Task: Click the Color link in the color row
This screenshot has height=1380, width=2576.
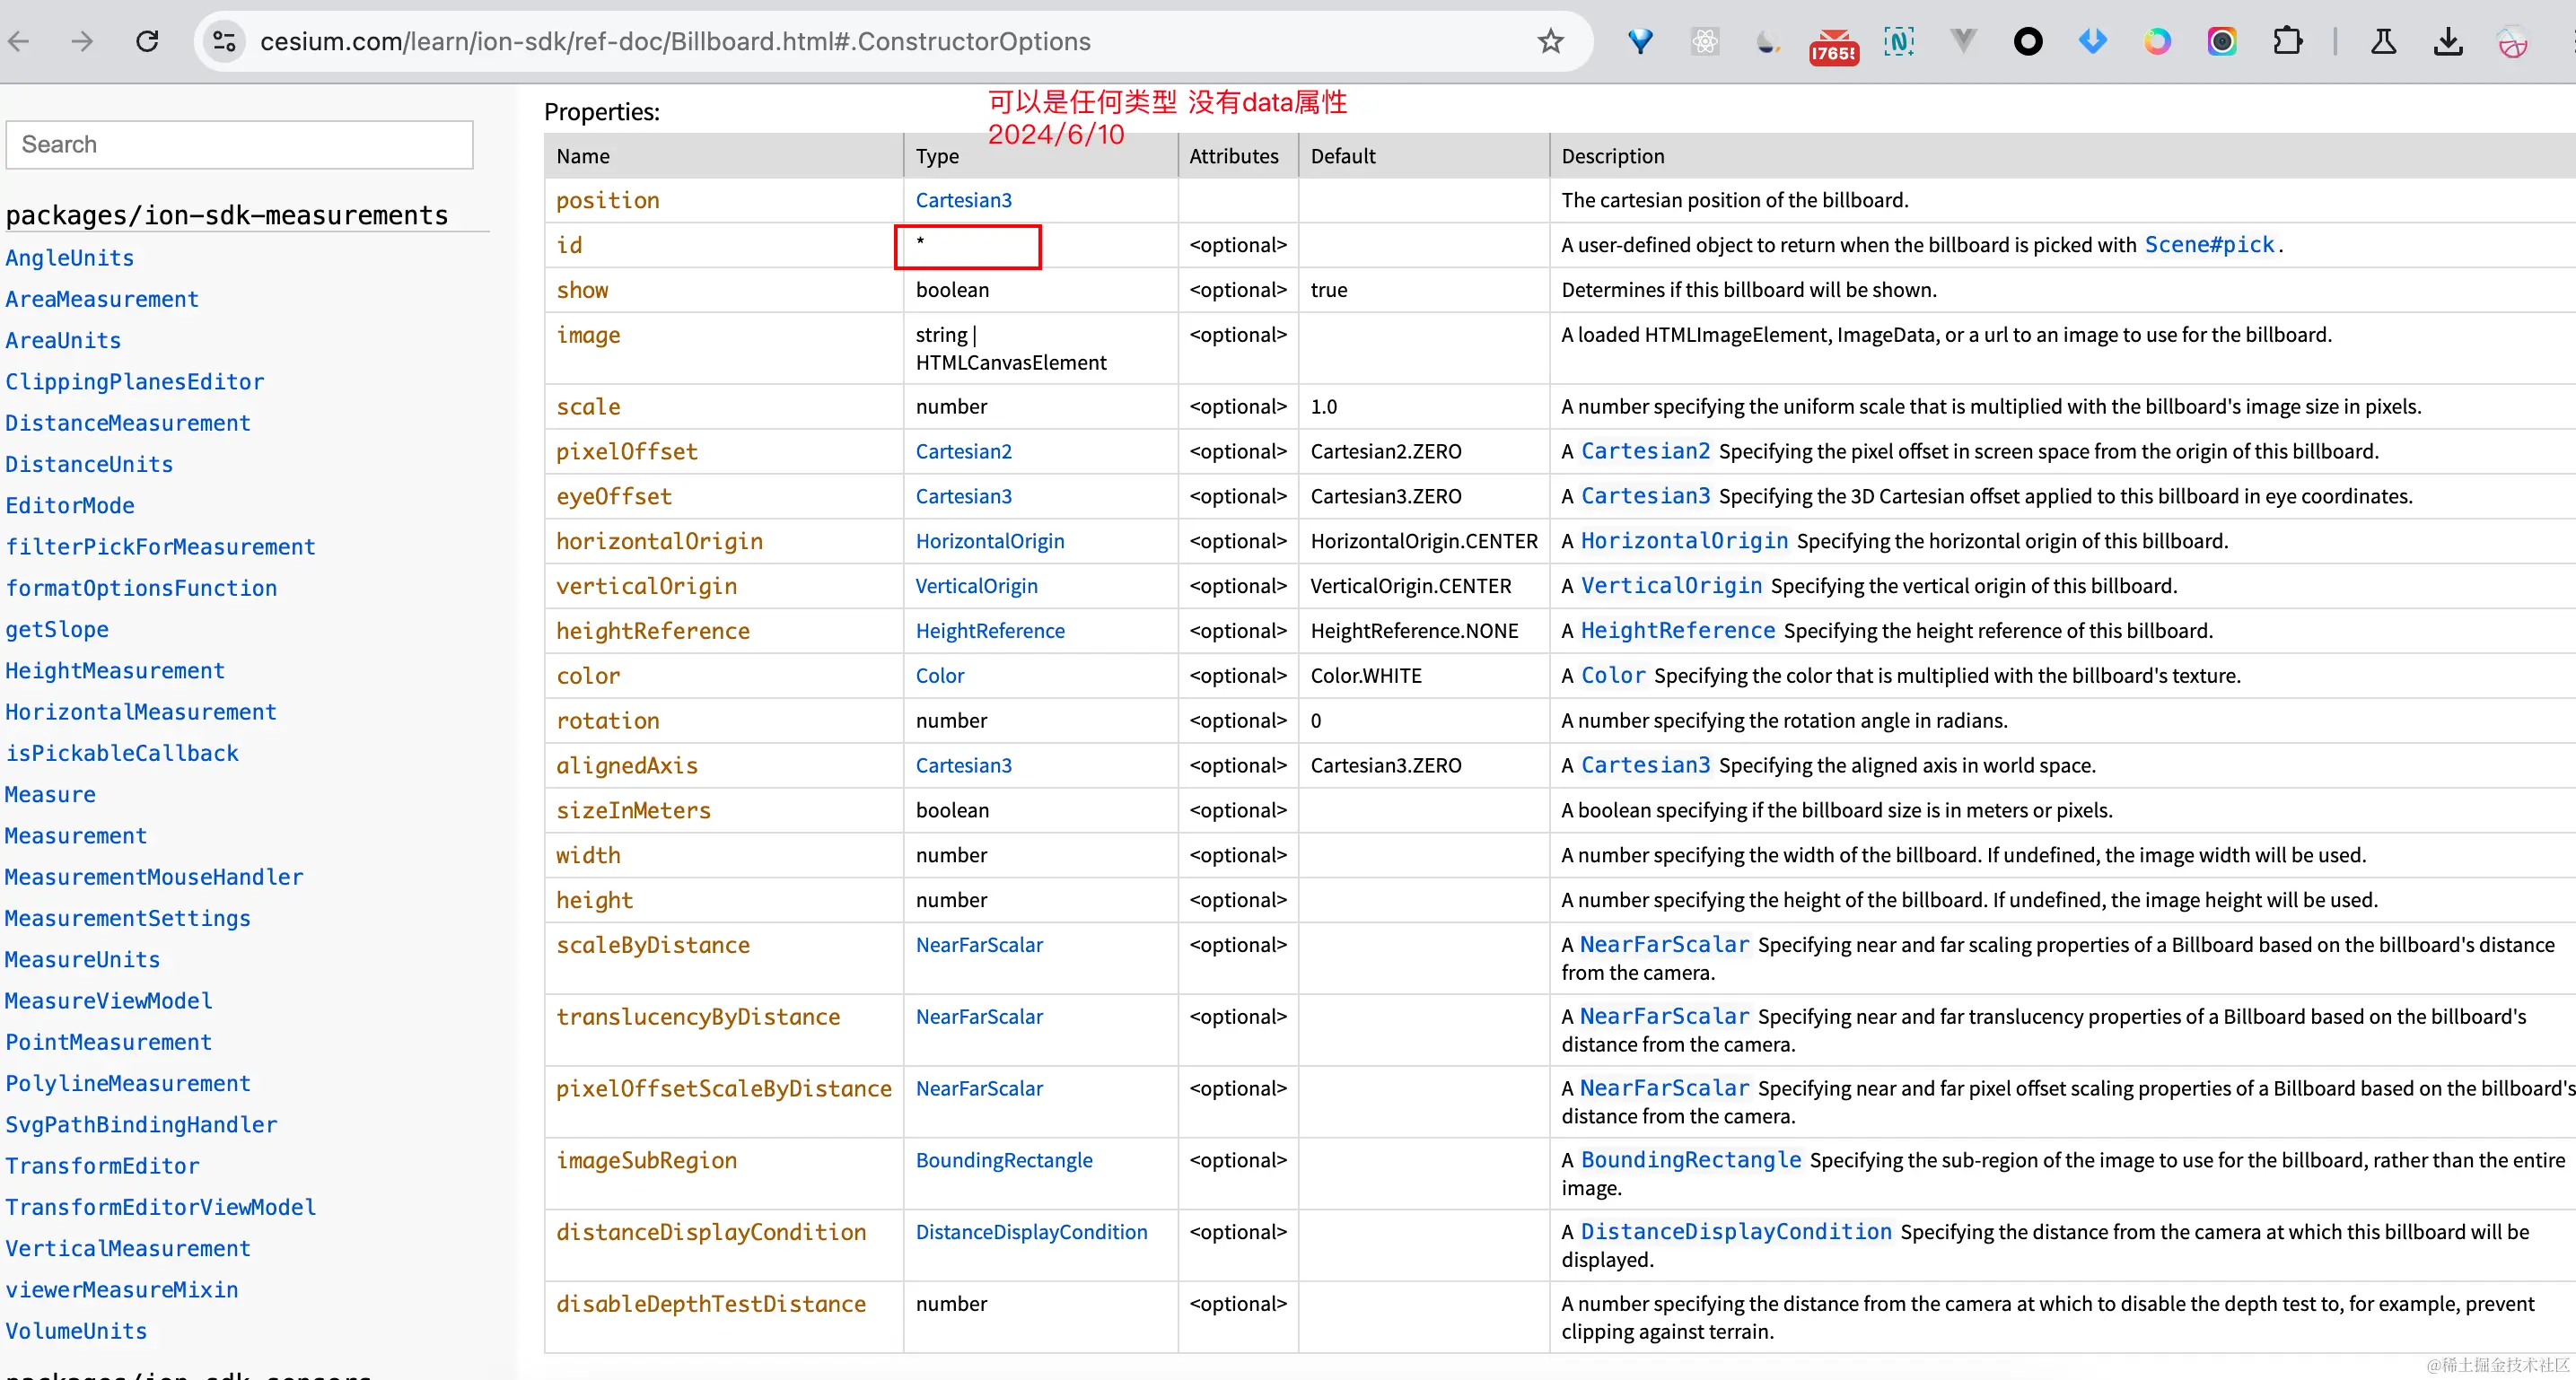Action: 939,675
